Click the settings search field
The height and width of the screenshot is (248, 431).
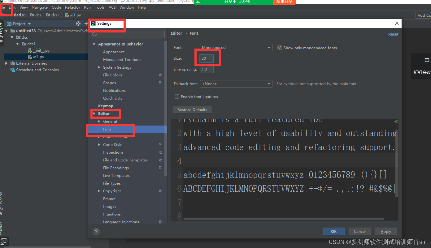click(128, 34)
